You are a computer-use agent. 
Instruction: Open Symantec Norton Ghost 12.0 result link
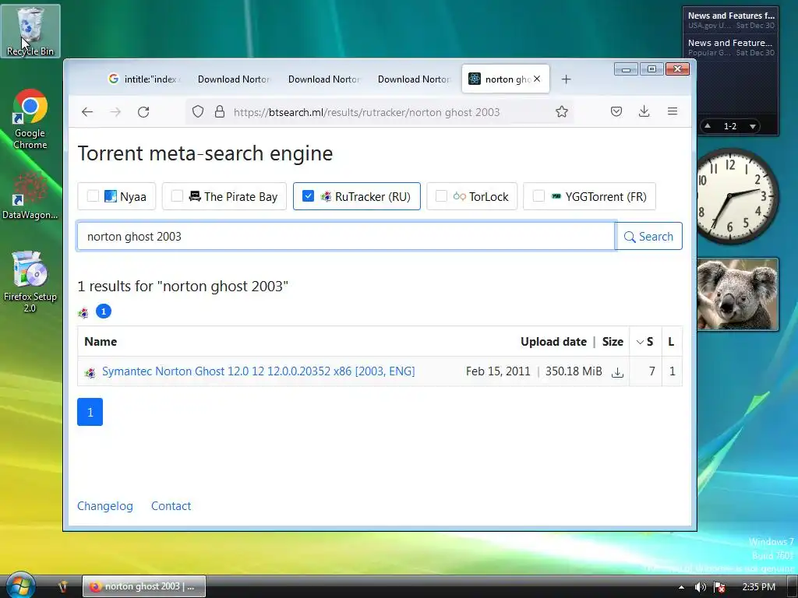tap(259, 371)
